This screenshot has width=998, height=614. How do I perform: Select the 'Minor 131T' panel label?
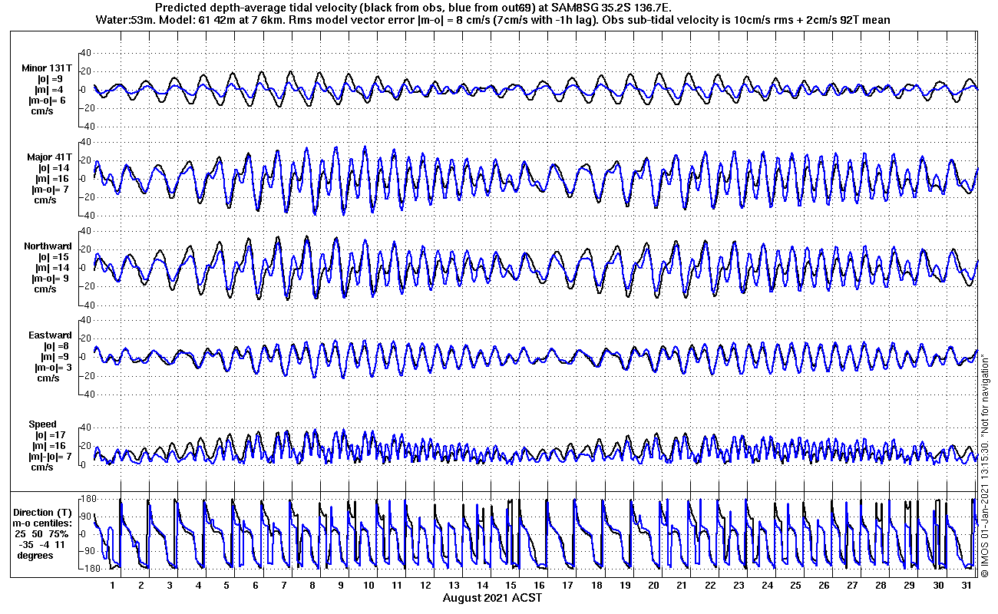tap(47, 68)
